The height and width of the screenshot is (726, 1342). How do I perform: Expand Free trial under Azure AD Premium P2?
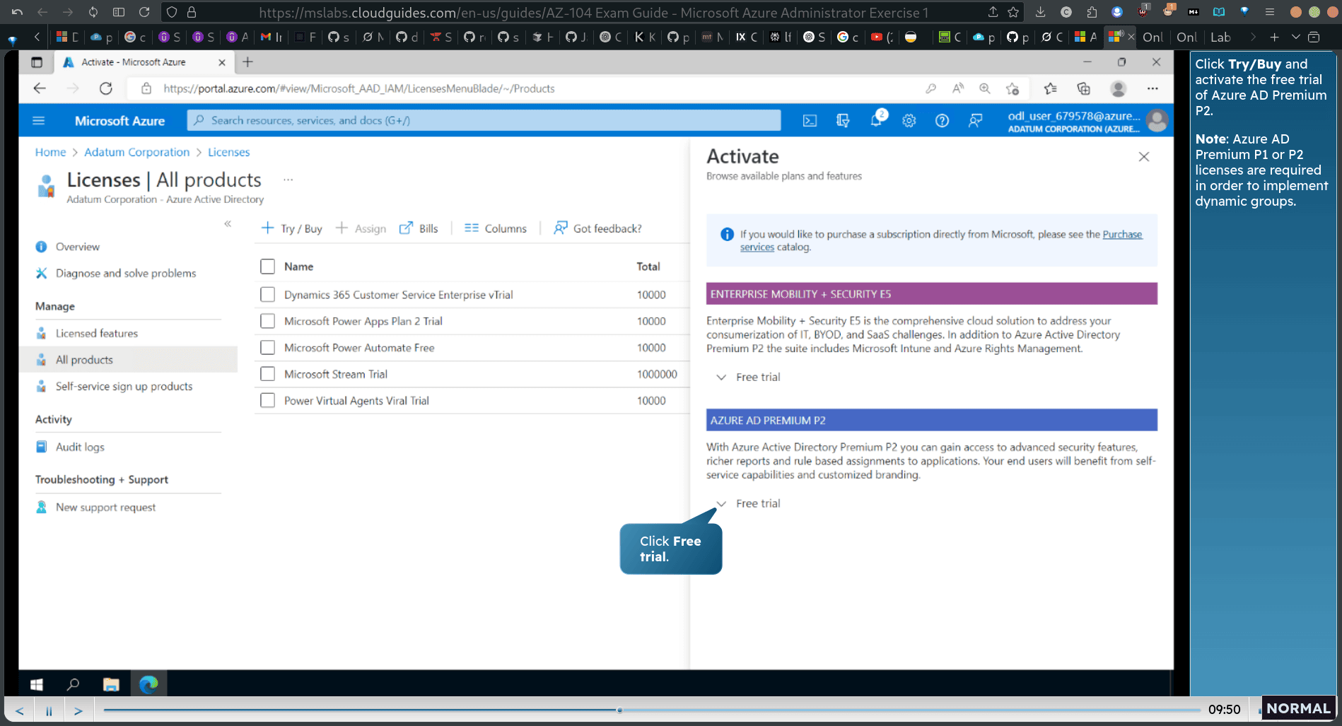tap(748, 503)
